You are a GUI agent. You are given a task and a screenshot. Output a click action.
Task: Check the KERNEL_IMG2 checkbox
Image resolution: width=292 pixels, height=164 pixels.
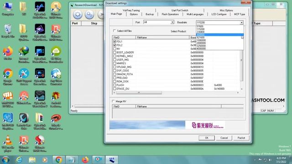(x=115, y=56)
